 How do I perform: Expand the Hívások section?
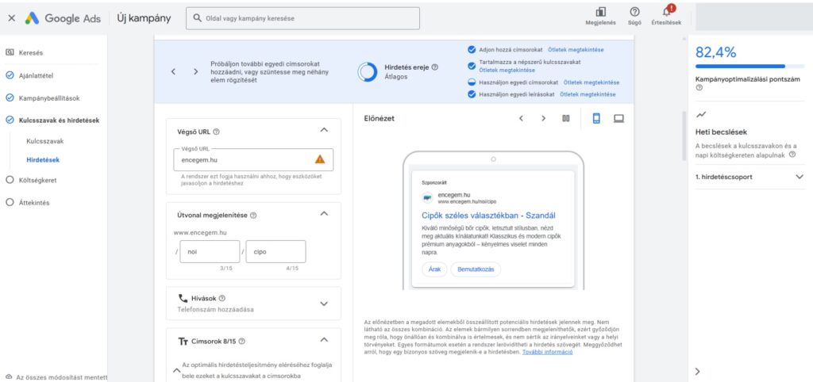pos(323,303)
